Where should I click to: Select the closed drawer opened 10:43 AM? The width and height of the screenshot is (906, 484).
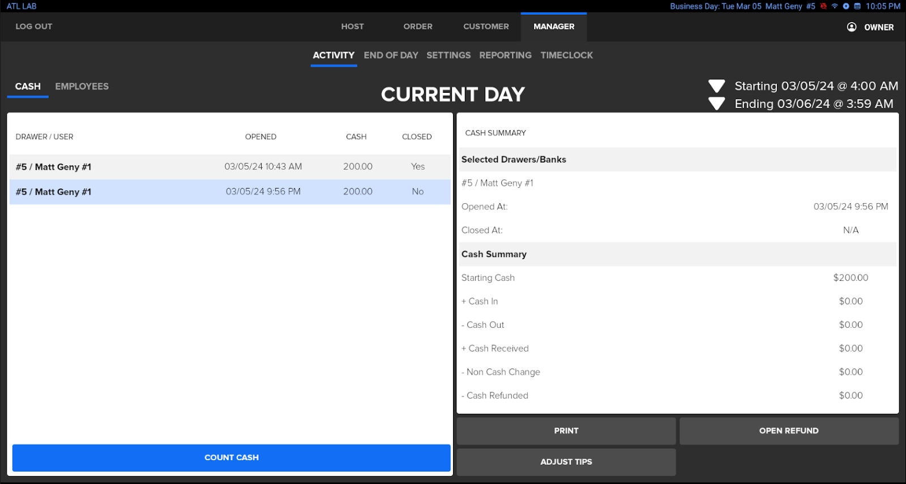coord(229,167)
